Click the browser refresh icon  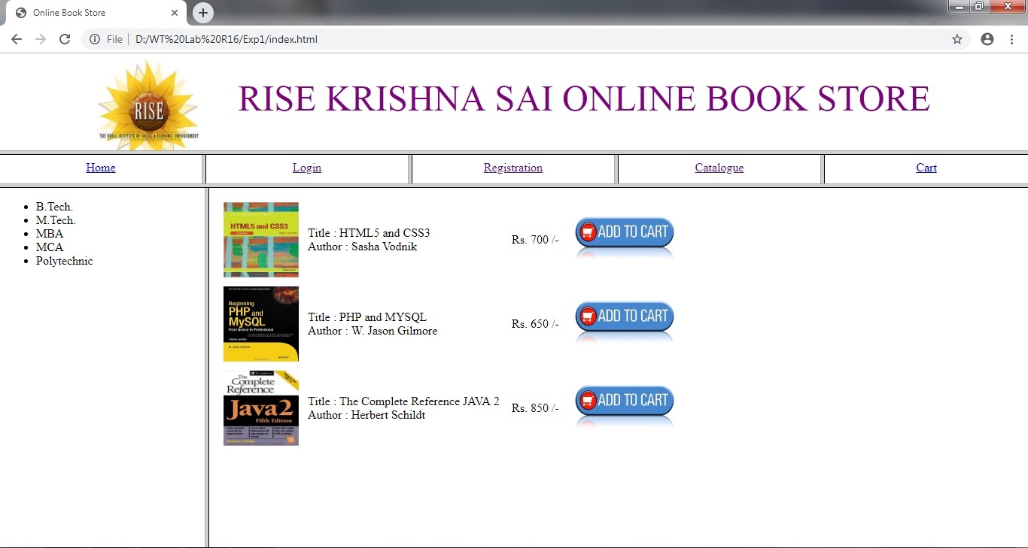click(x=65, y=39)
